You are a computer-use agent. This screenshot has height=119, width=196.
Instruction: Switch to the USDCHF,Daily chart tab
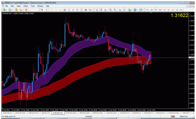tap(20, 113)
